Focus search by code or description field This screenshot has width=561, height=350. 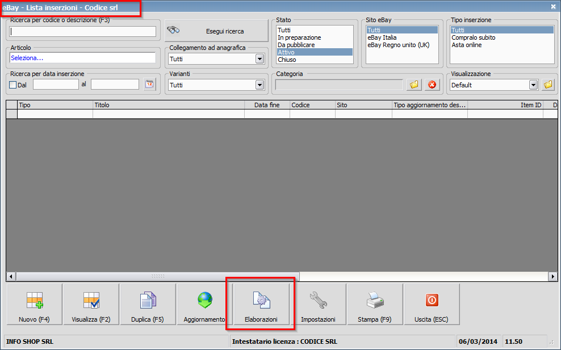coord(83,31)
